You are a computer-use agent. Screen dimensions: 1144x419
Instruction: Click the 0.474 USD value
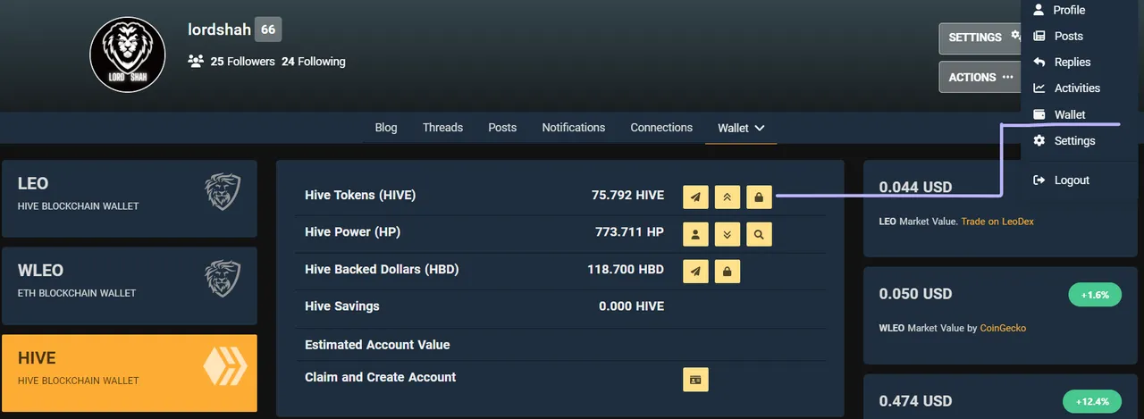click(x=915, y=401)
